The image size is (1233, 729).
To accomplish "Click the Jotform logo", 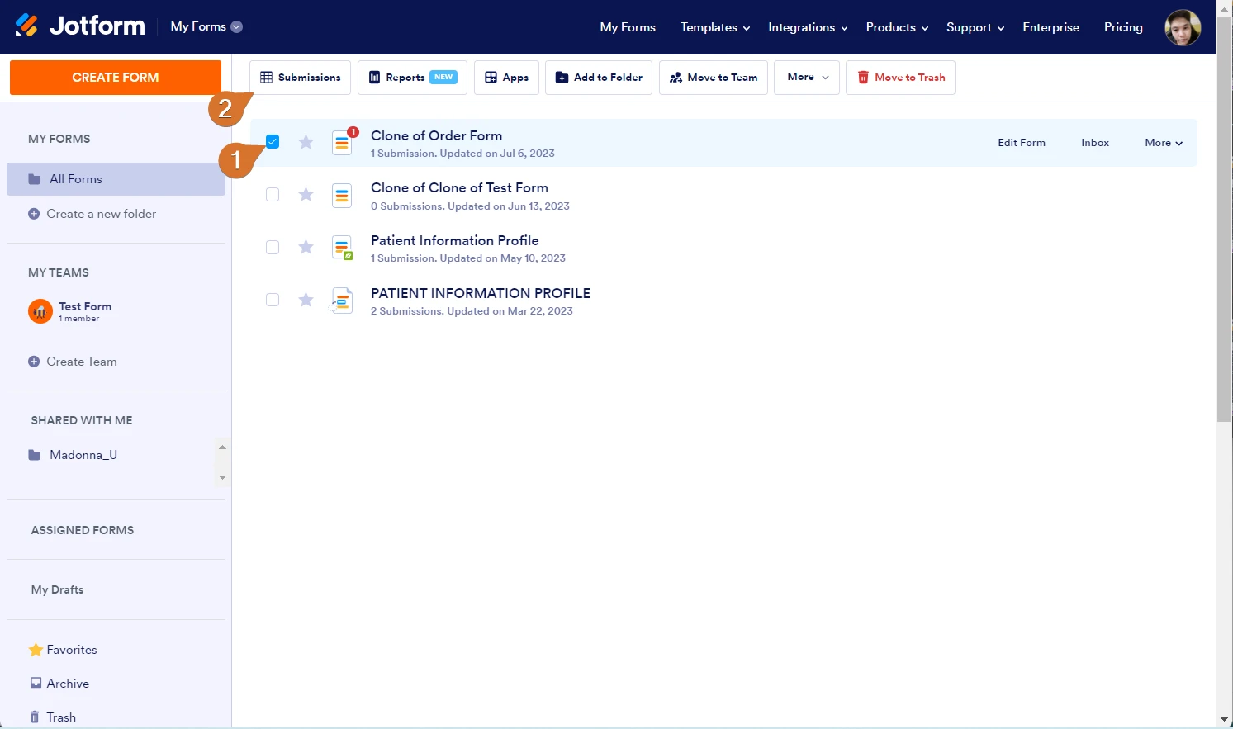I will point(79,26).
